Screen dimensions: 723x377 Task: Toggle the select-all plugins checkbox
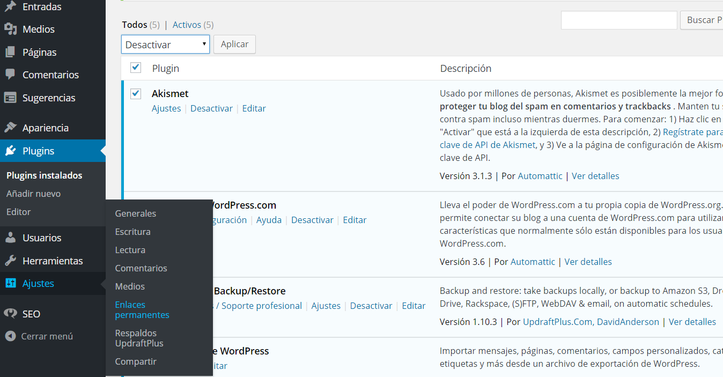point(136,68)
